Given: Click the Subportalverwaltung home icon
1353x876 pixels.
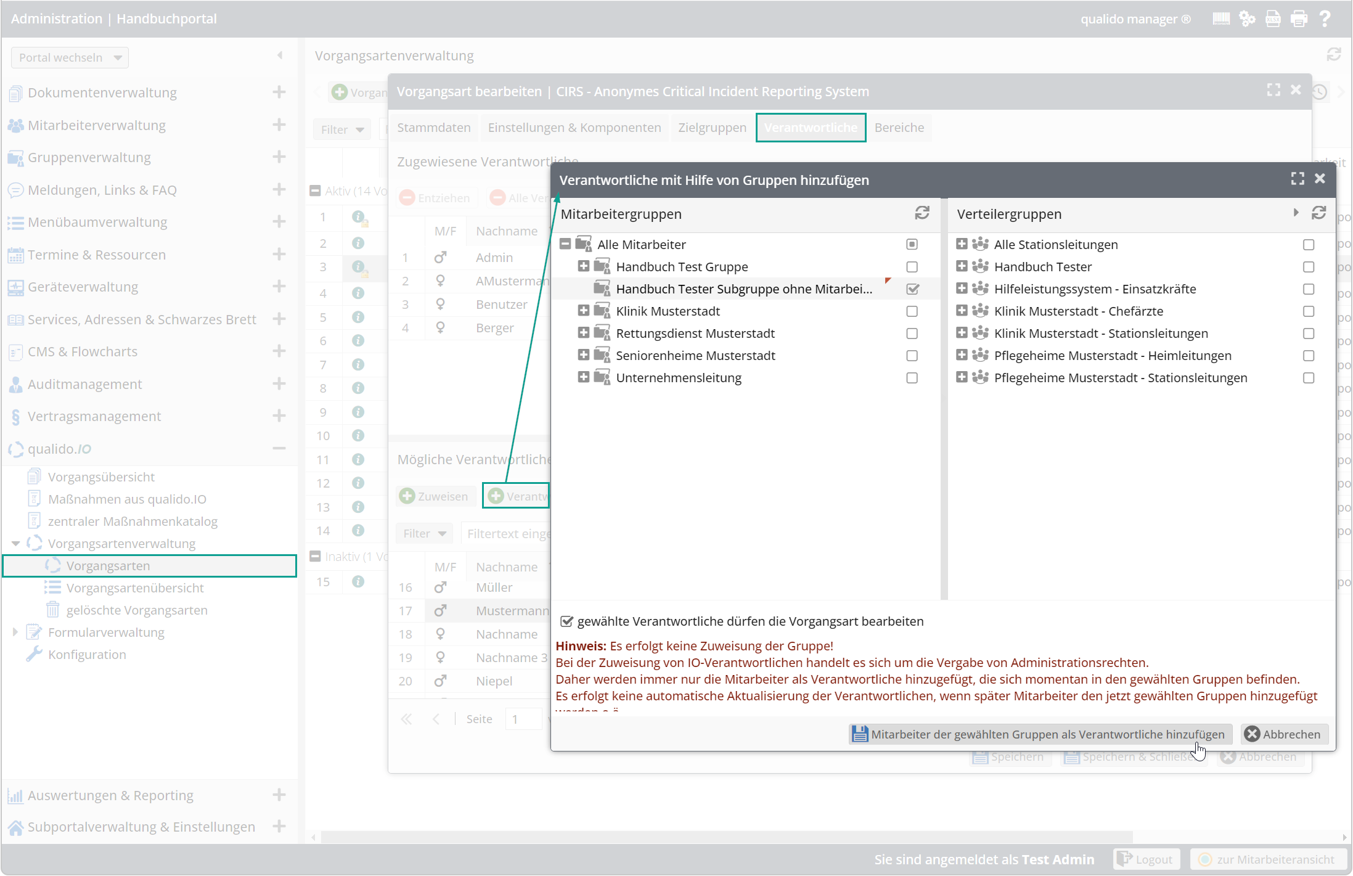Looking at the screenshot, I should click(x=15, y=827).
